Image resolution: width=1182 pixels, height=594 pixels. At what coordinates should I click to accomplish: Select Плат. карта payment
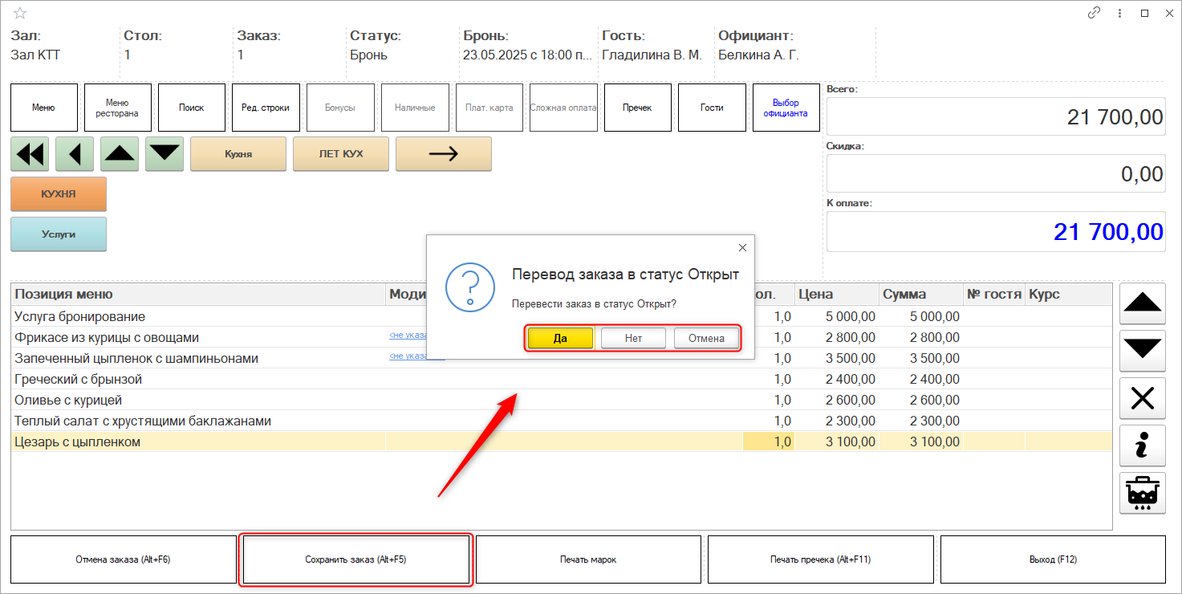point(489,108)
